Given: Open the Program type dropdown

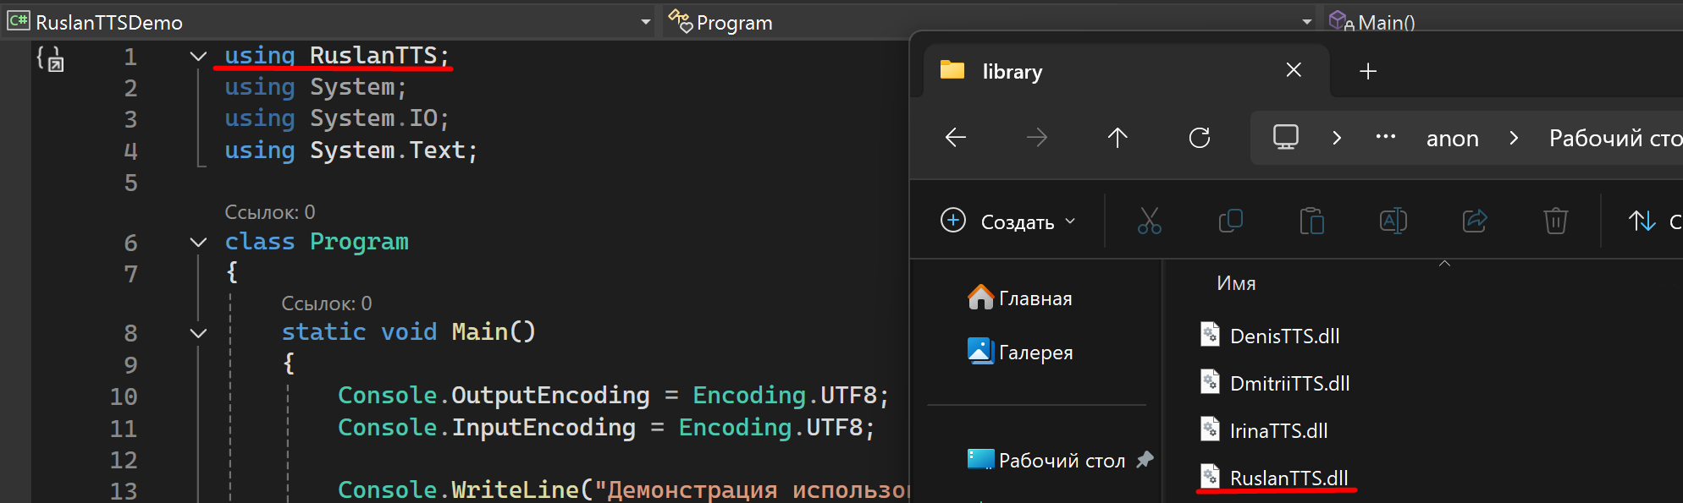Looking at the screenshot, I should [x=1306, y=22].
